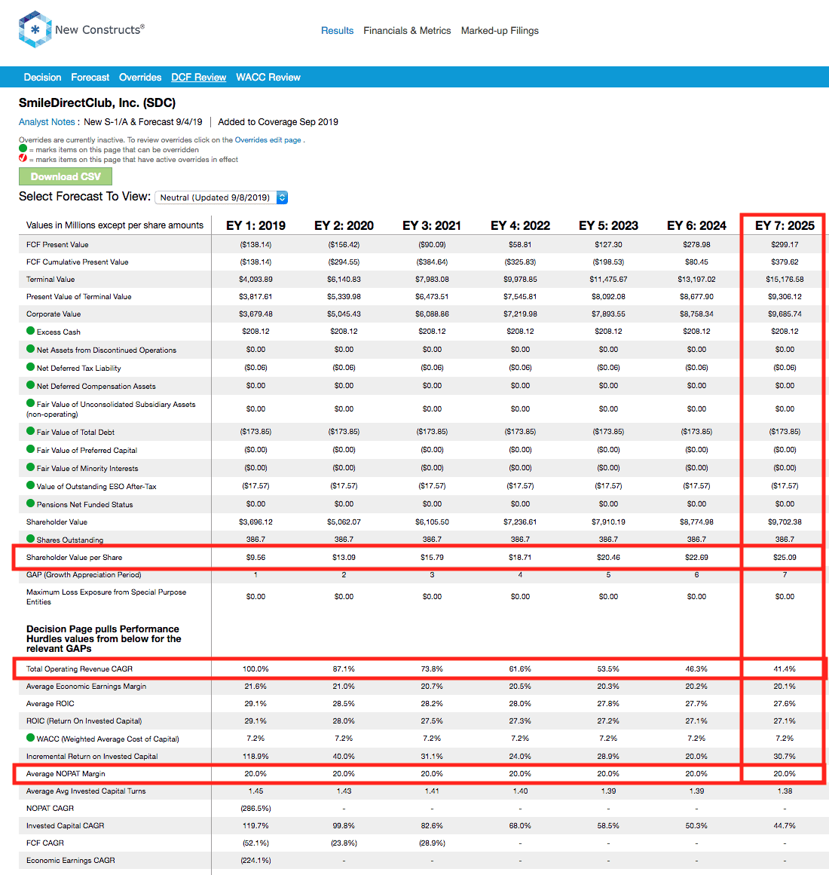Click Total Operating Revenue CAGR value 100.0%
Screen dimensions: 829x875
(255, 668)
